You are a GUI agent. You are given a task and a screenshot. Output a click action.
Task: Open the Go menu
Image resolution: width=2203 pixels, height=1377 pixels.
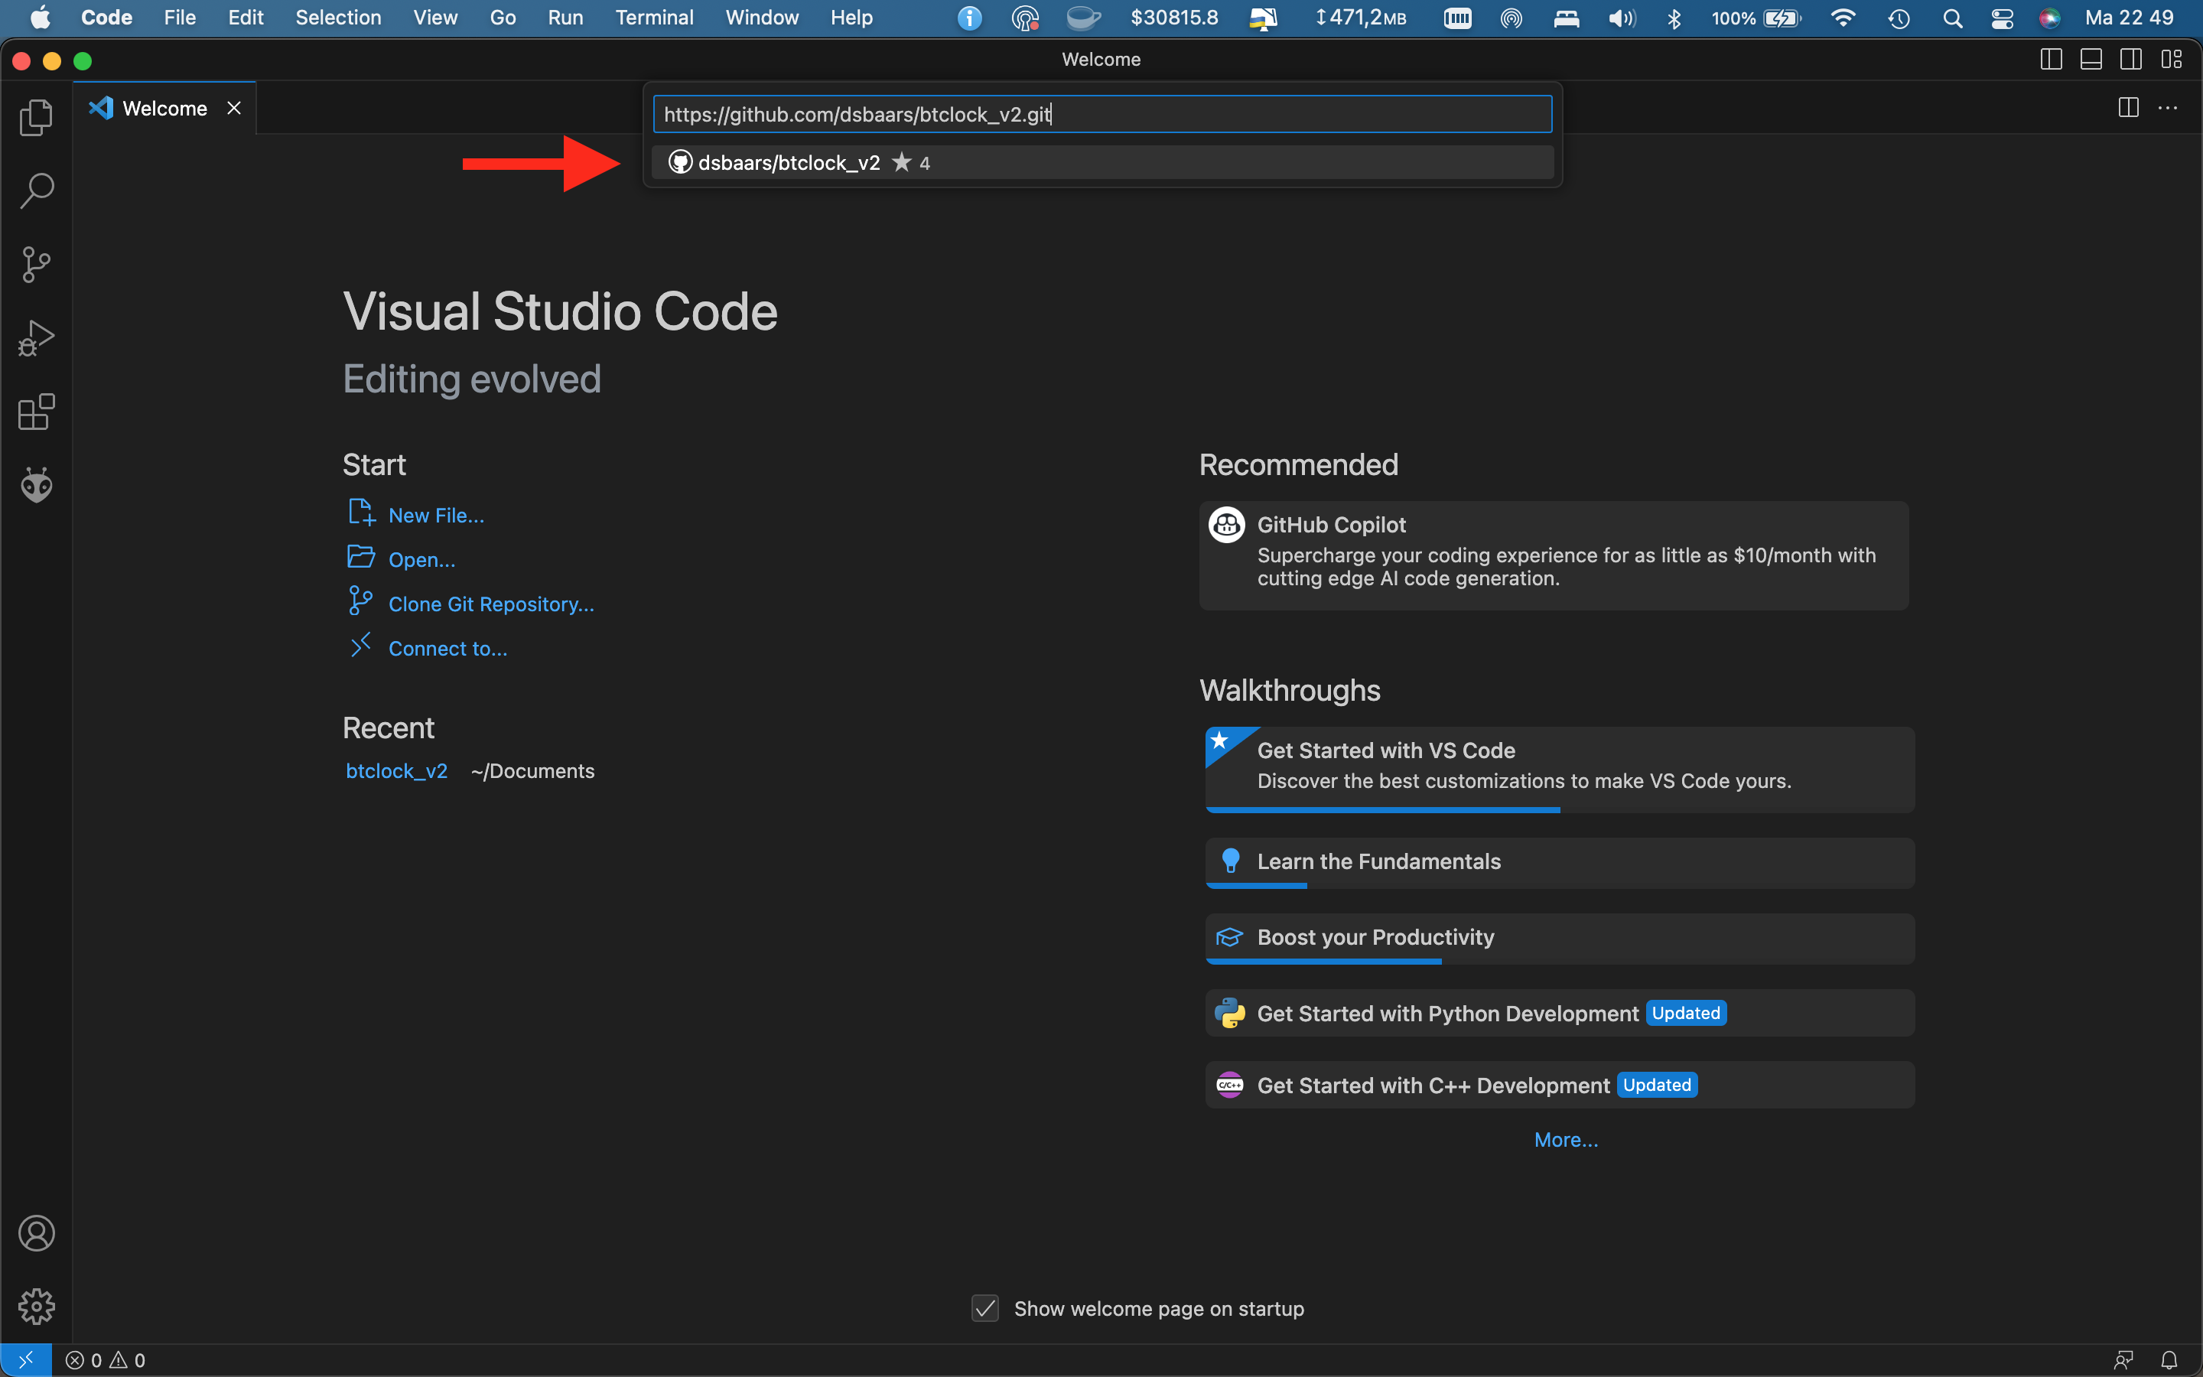pyautogui.click(x=503, y=18)
